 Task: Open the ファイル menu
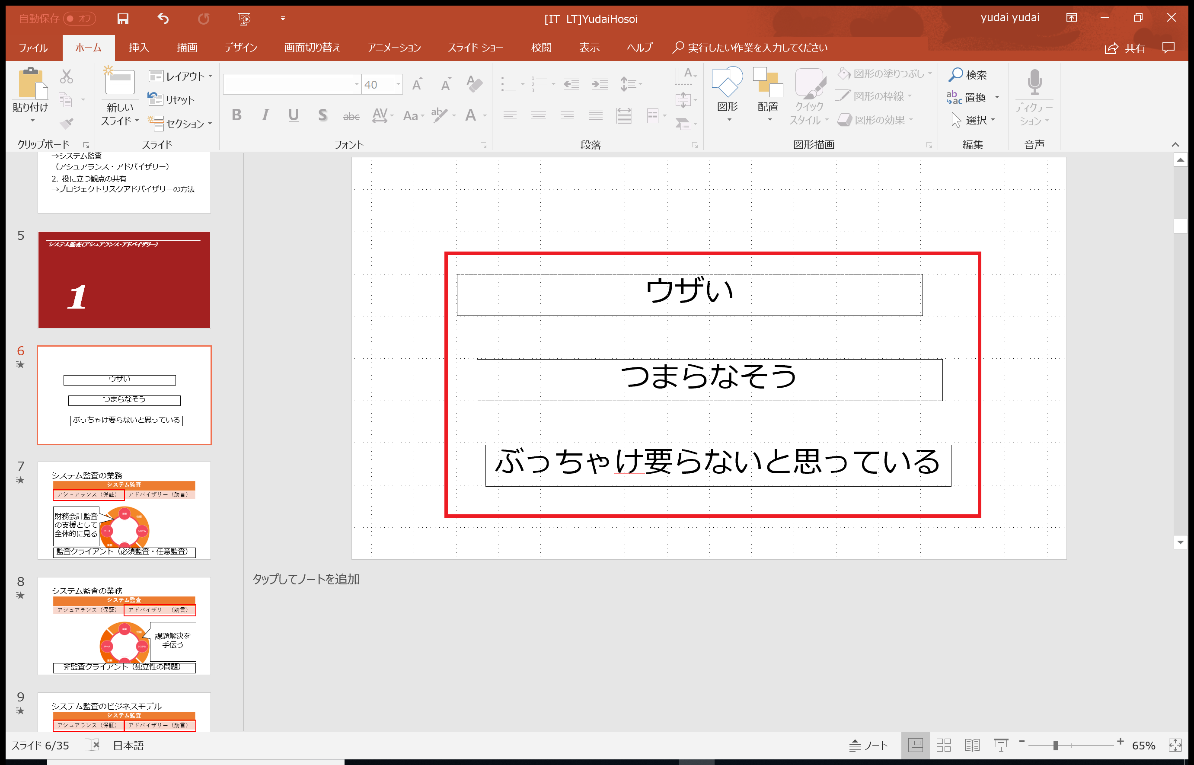tap(33, 48)
